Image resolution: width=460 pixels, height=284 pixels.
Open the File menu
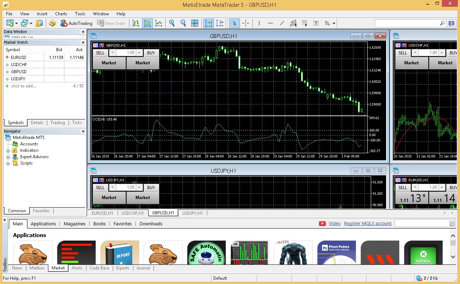click(9, 14)
